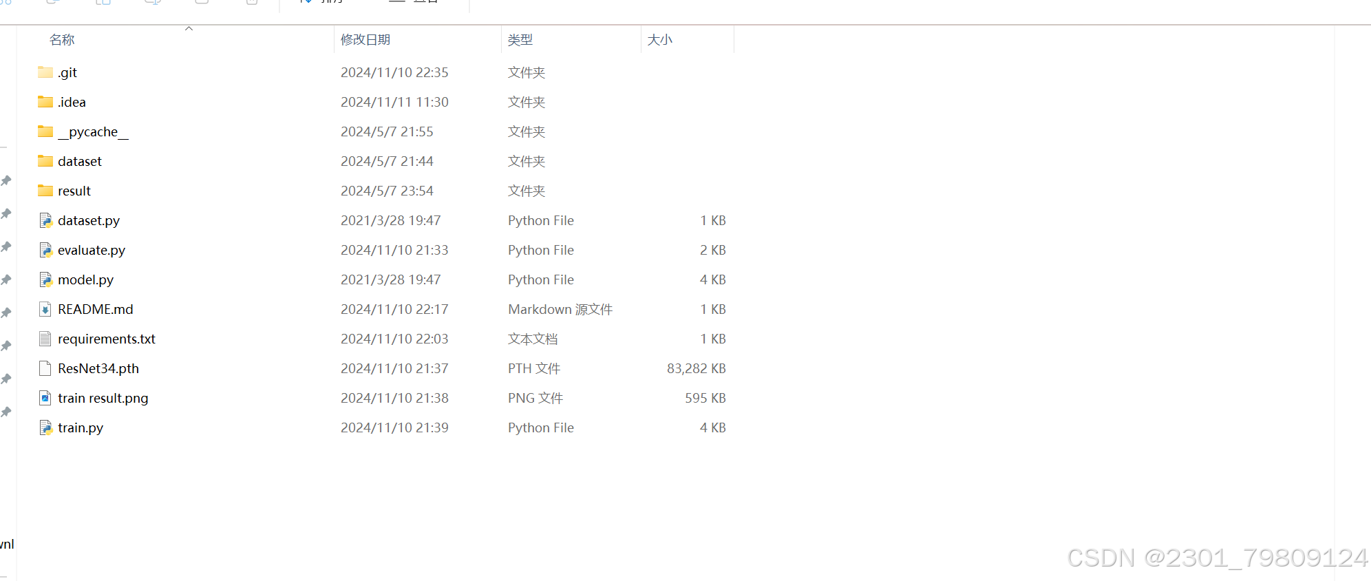Select the ResNet34.pth file name
Image resolution: width=1371 pixels, height=581 pixels.
point(98,368)
